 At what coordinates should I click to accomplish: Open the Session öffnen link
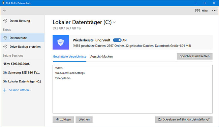point(20,90)
